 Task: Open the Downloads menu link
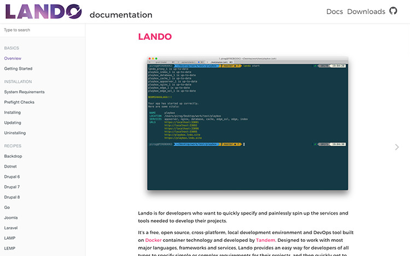(x=366, y=11)
